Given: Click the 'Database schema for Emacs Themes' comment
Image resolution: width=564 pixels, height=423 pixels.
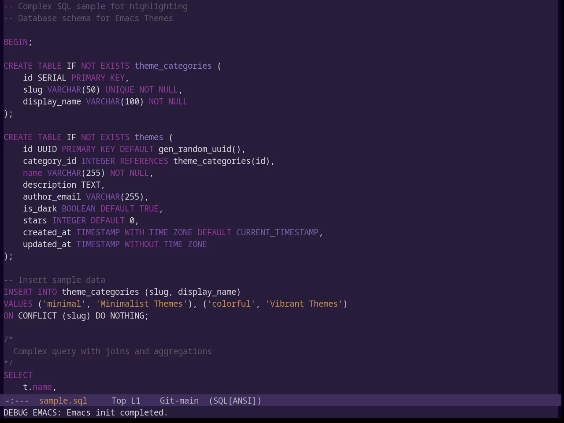Looking at the screenshot, I should 88,18.
